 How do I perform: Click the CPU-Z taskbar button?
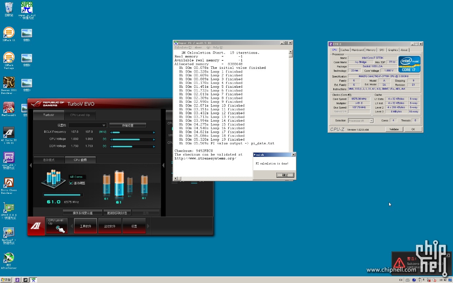(17, 280)
